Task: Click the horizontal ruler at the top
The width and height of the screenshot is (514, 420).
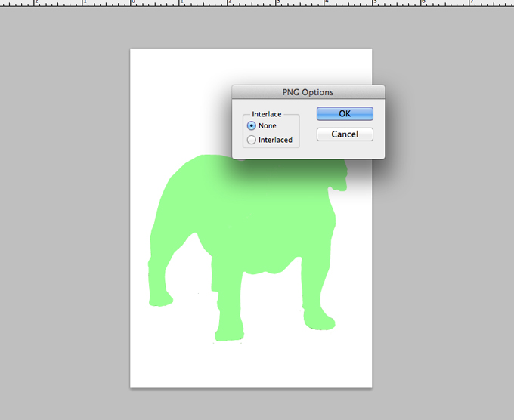Action: (257, 3)
